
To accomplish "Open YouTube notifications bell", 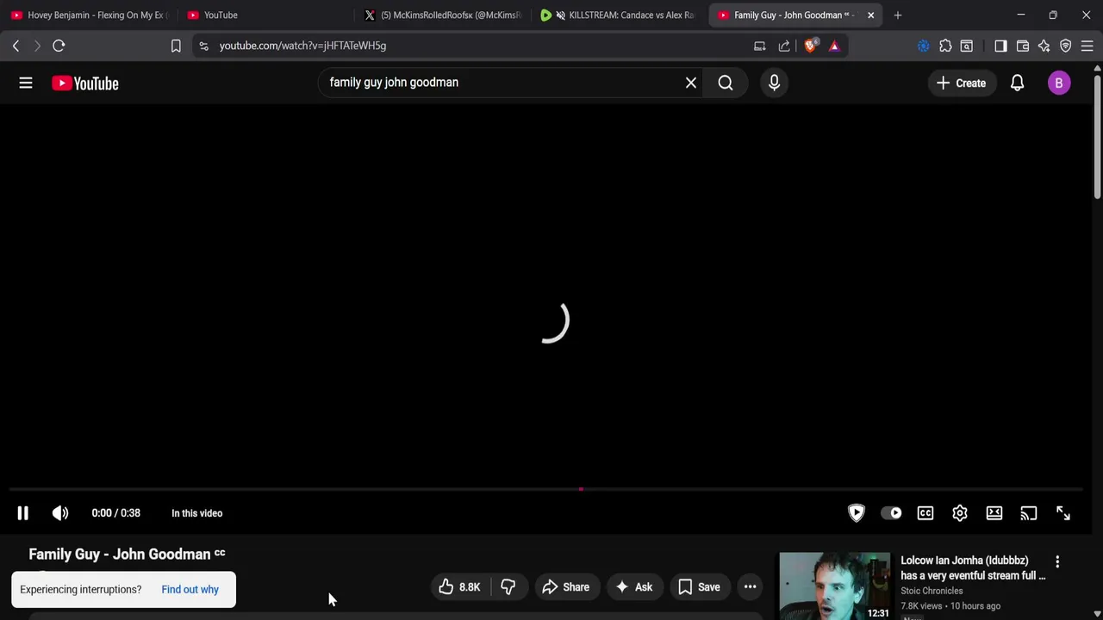I will [x=1017, y=83].
